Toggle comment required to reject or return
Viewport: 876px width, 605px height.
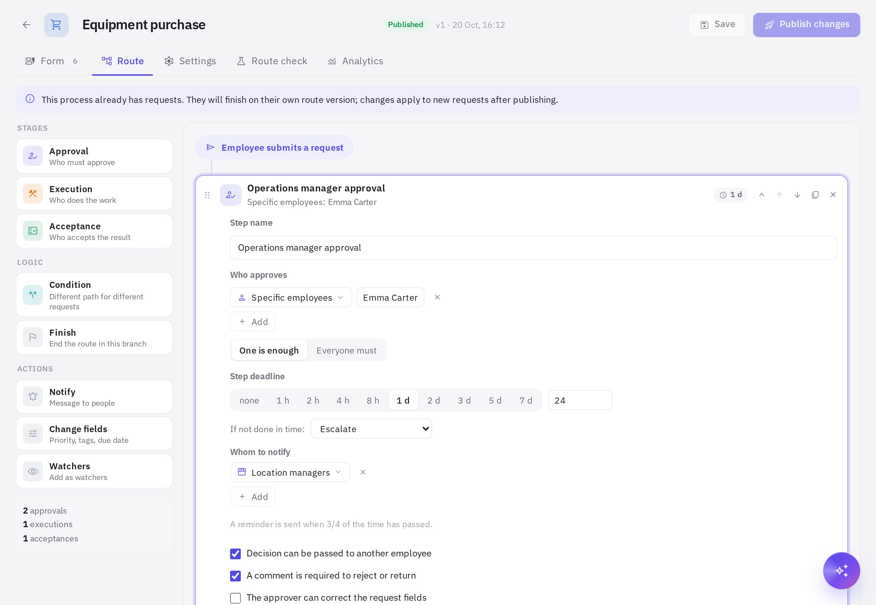pyautogui.click(x=235, y=576)
